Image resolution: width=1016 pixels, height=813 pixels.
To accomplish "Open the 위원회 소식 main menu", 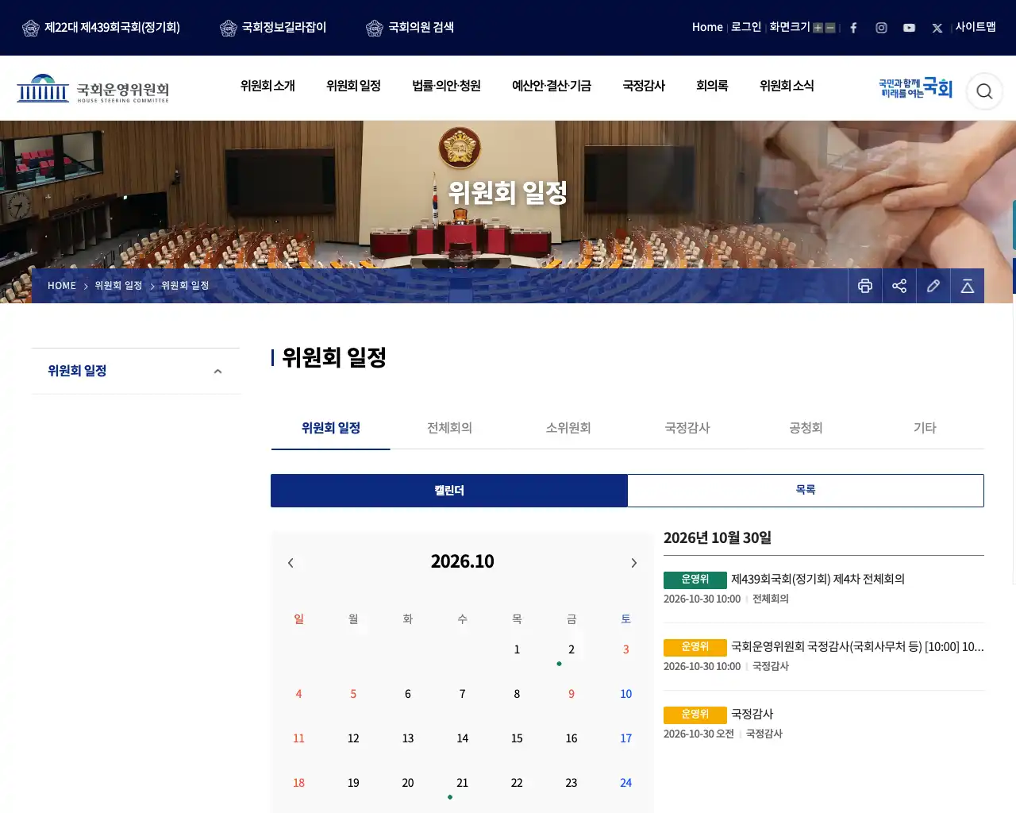I will (x=787, y=86).
